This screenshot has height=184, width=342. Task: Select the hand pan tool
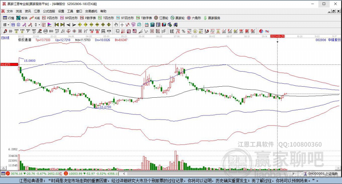(116, 25)
